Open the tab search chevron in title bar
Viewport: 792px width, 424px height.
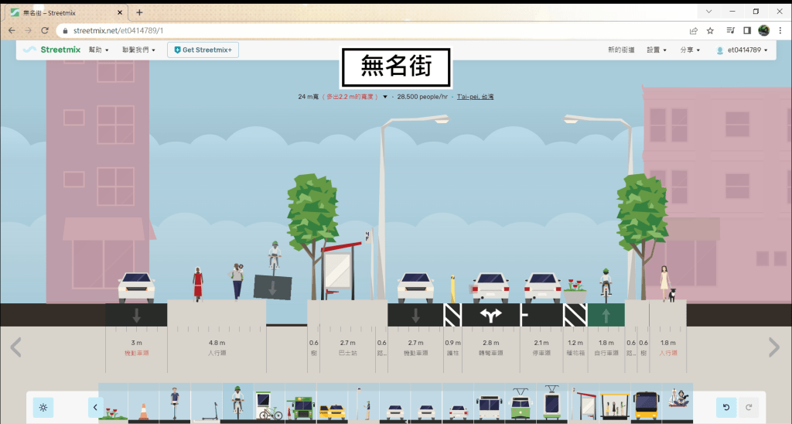point(708,12)
